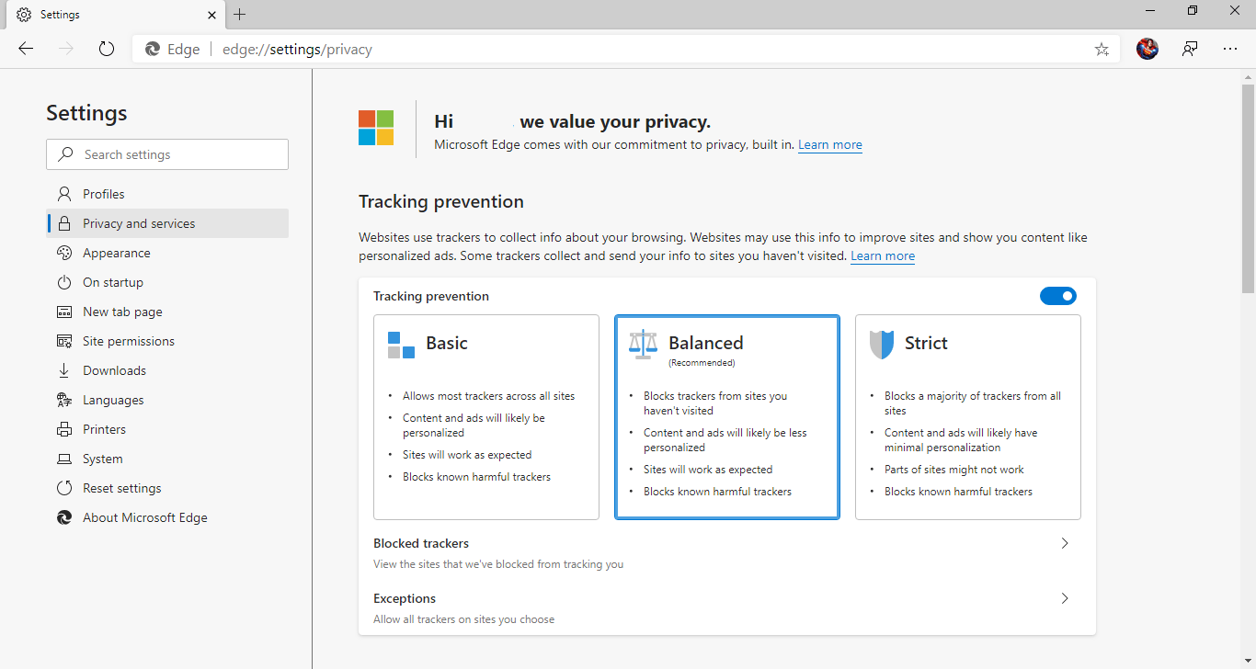
Task: Go to On startup settings
Action: pos(167,282)
